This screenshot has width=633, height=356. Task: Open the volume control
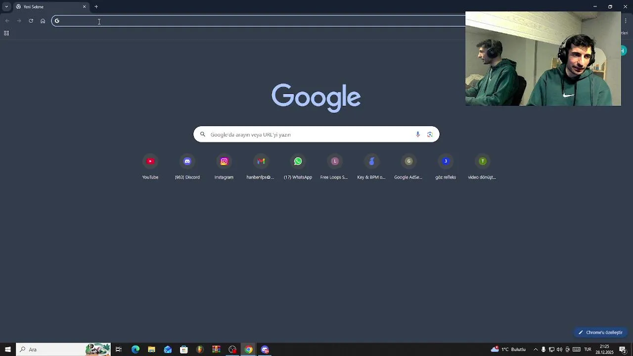tap(559, 350)
